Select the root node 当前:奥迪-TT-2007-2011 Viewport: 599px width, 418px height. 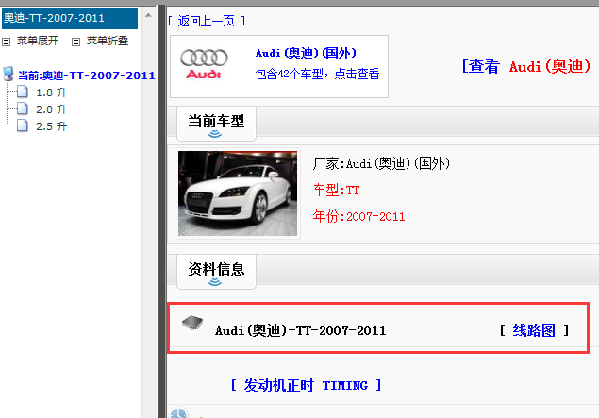(x=87, y=75)
